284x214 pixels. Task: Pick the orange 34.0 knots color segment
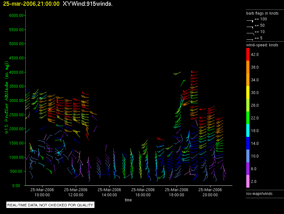(248, 80)
